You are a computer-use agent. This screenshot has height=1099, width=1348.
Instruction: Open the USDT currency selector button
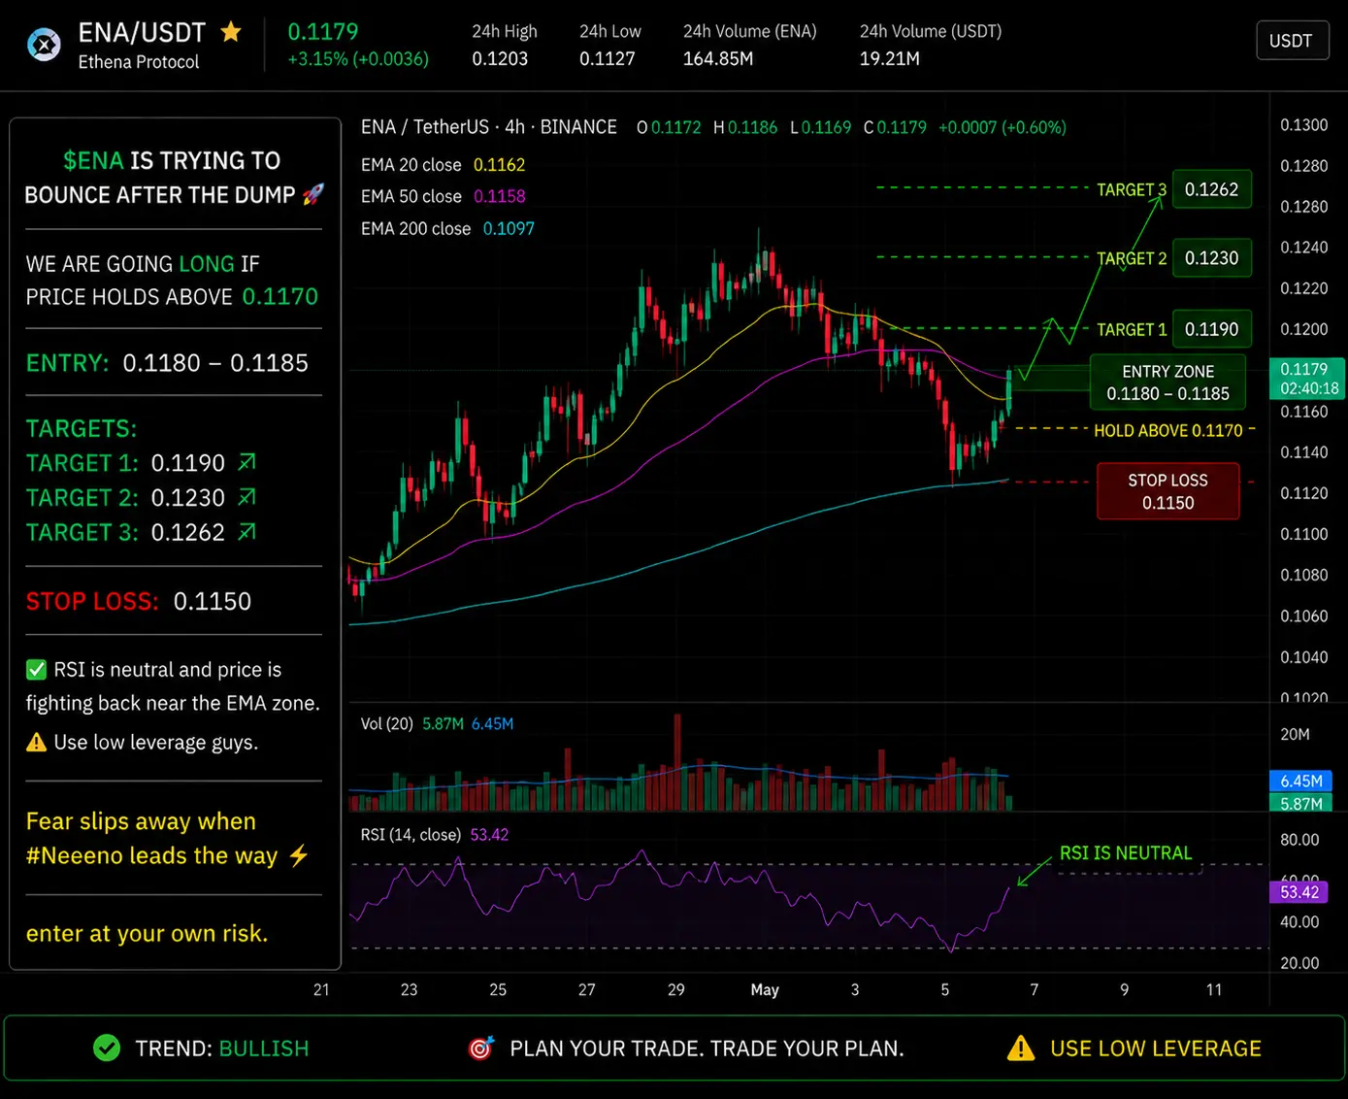point(1292,41)
